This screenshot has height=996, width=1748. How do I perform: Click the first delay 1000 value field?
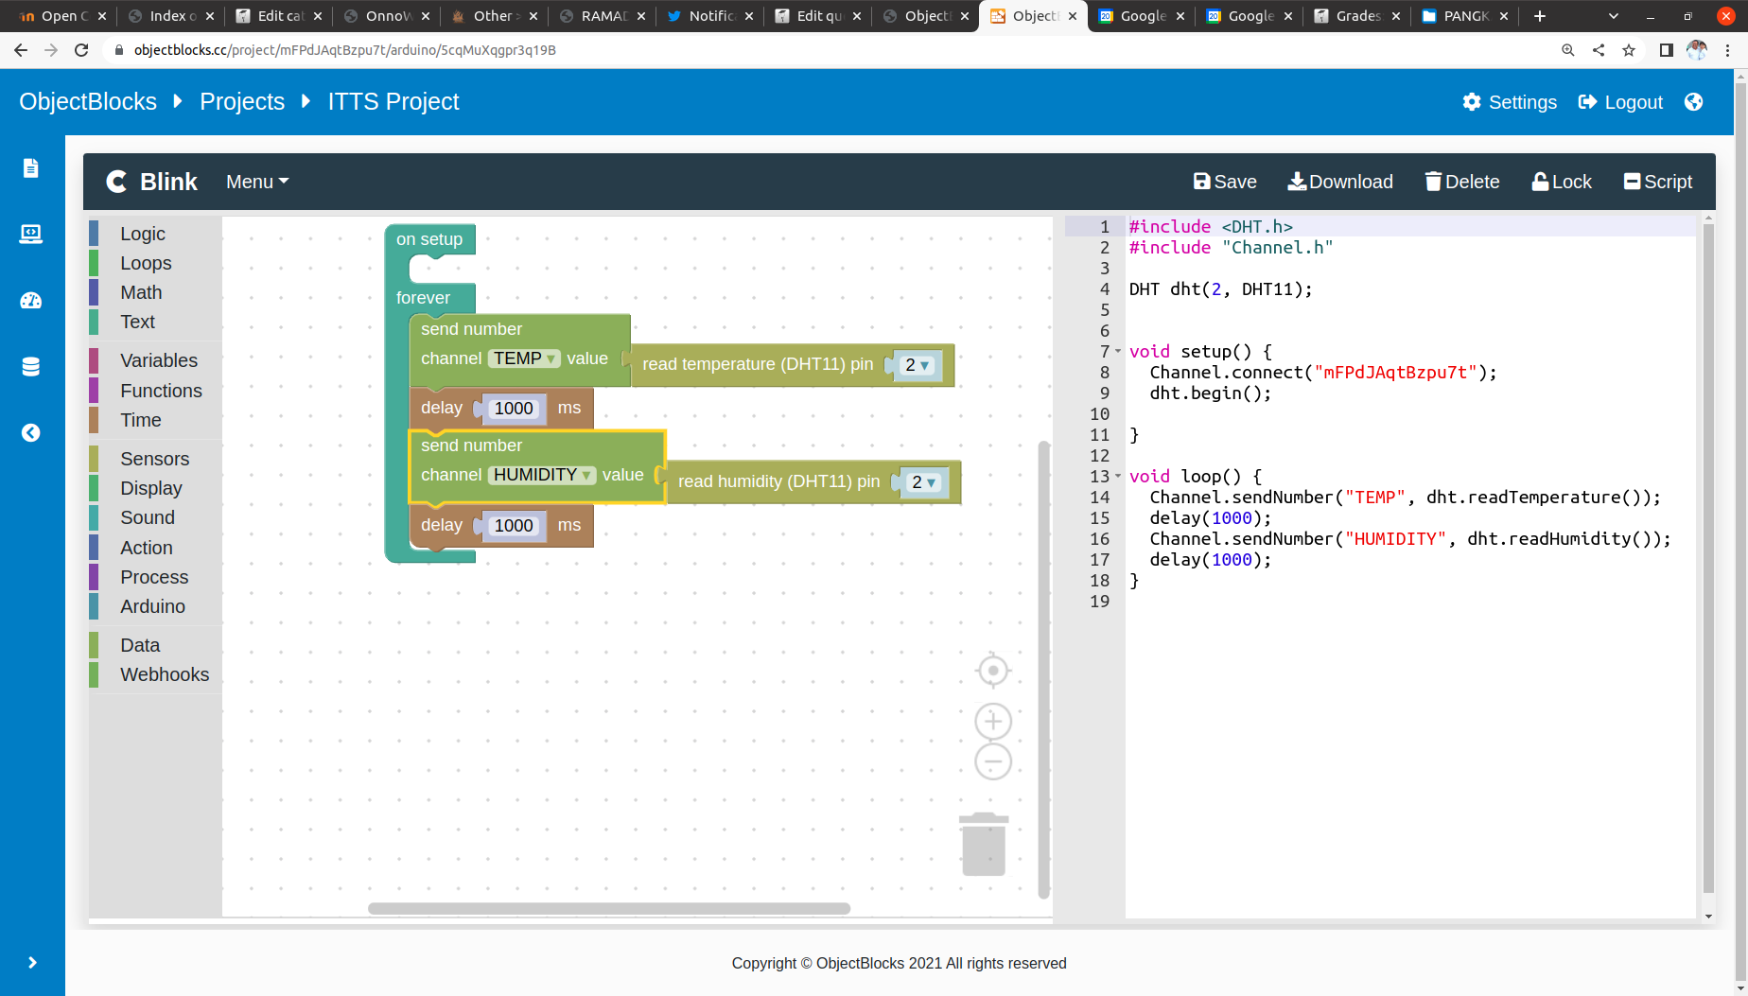(x=514, y=409)
